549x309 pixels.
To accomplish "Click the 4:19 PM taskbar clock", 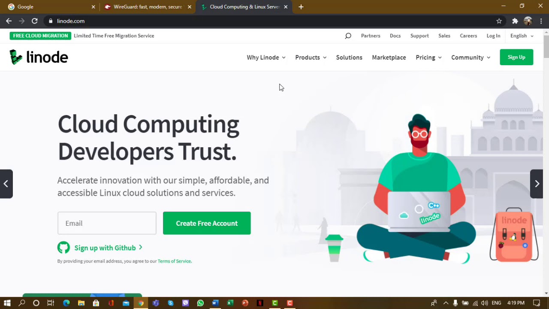I will coord(516,303).
